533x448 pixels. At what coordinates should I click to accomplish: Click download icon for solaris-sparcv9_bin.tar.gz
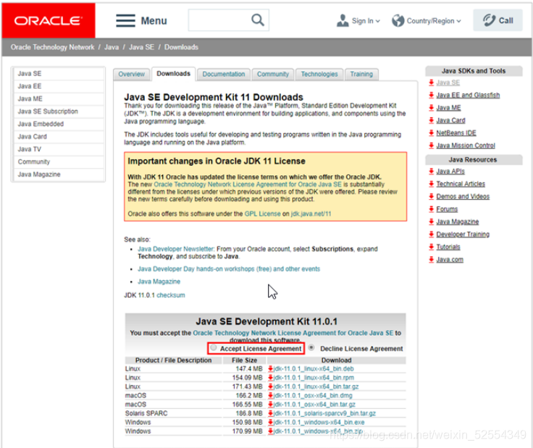[x=271, y=413]
